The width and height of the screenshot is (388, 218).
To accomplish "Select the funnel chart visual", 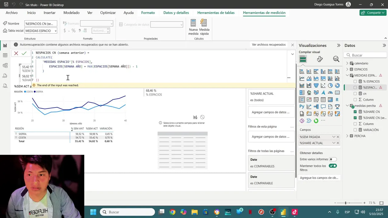I will [316, 86].
